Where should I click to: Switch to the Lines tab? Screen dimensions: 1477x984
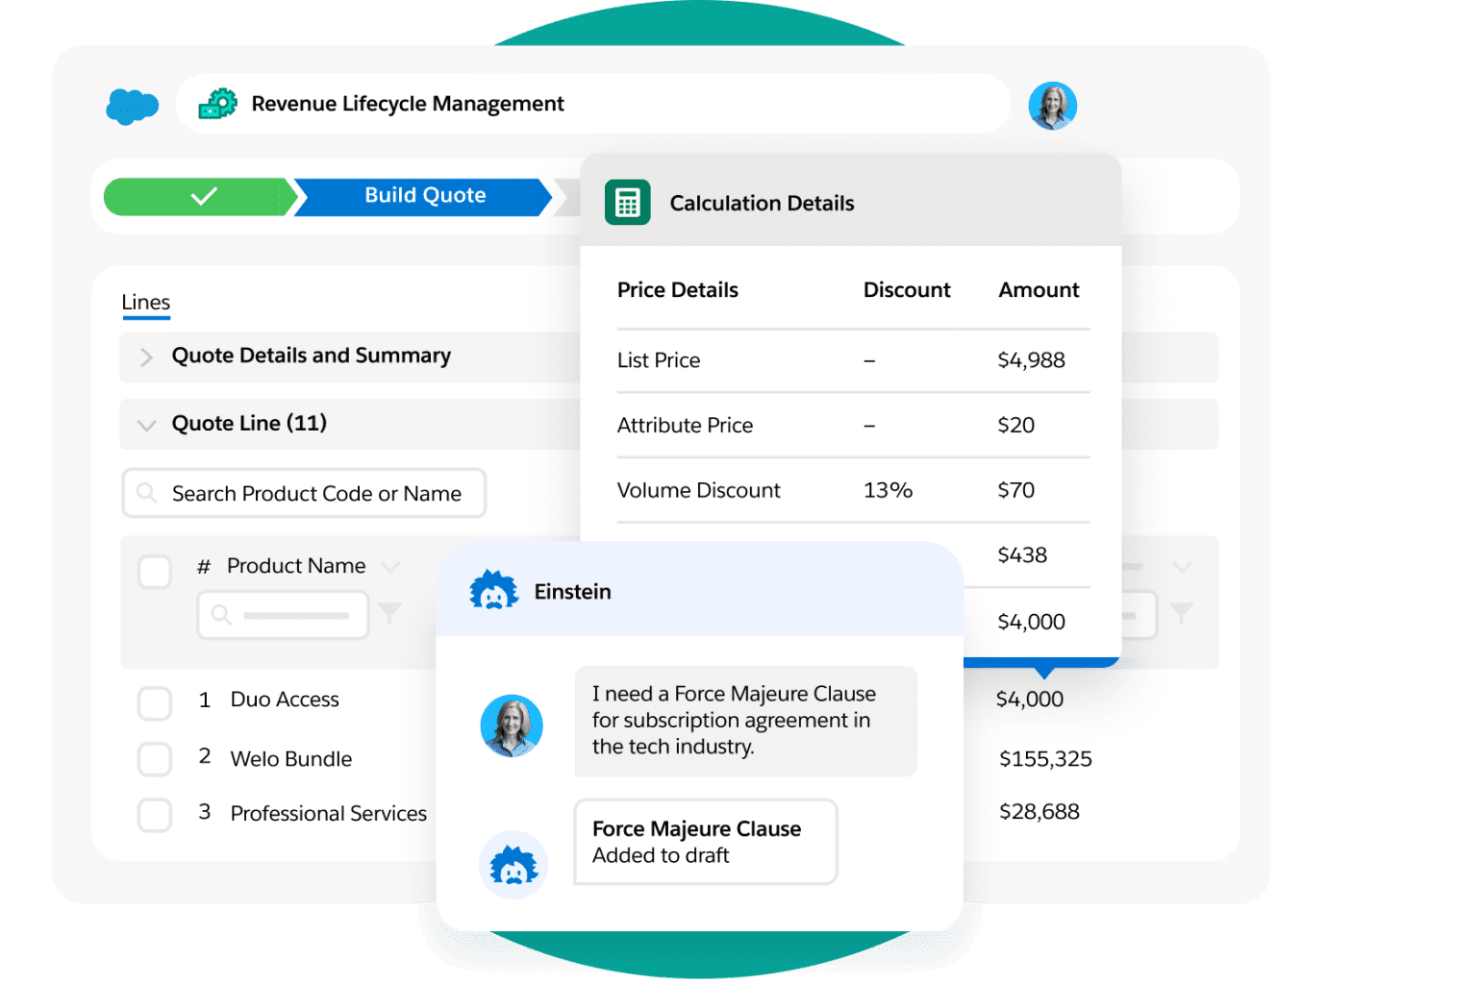(x=146, y=303)
